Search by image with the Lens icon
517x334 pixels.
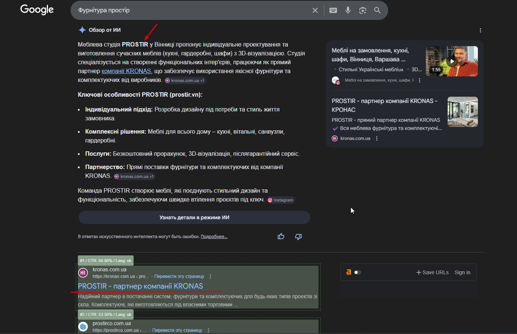[x=363, y=10]
